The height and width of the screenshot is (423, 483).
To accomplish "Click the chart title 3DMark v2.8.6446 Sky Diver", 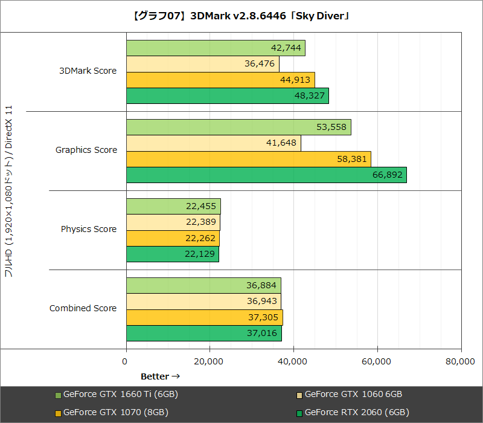I will point(241,16).
